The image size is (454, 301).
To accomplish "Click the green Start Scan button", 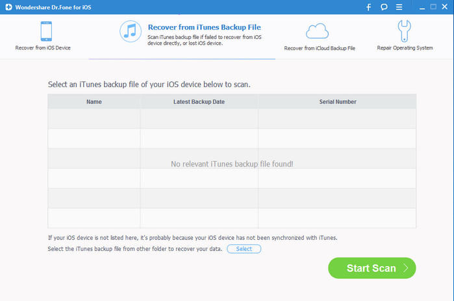I will (372, 268).
